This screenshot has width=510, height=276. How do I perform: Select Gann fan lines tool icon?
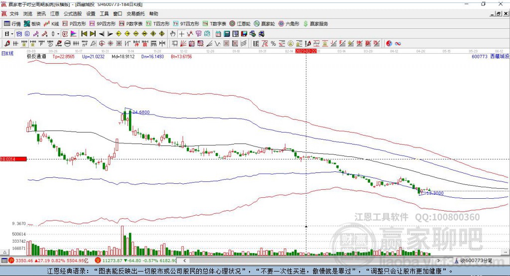point(183,43)
